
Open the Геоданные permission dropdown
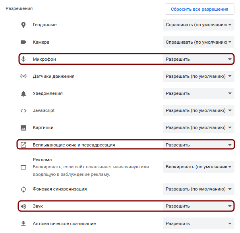click(198, 25)
